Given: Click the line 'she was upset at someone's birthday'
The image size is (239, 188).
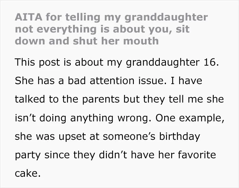Looking at the screenshot, I should [107, 136].
